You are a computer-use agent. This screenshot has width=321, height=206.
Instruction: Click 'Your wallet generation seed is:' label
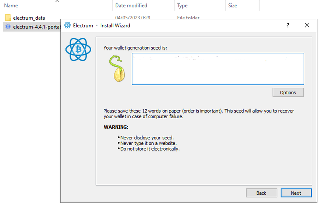(x=135, y=48)
